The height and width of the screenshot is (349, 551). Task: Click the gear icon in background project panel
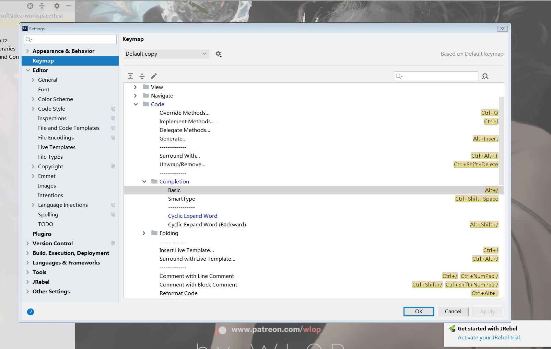(57, 6)
